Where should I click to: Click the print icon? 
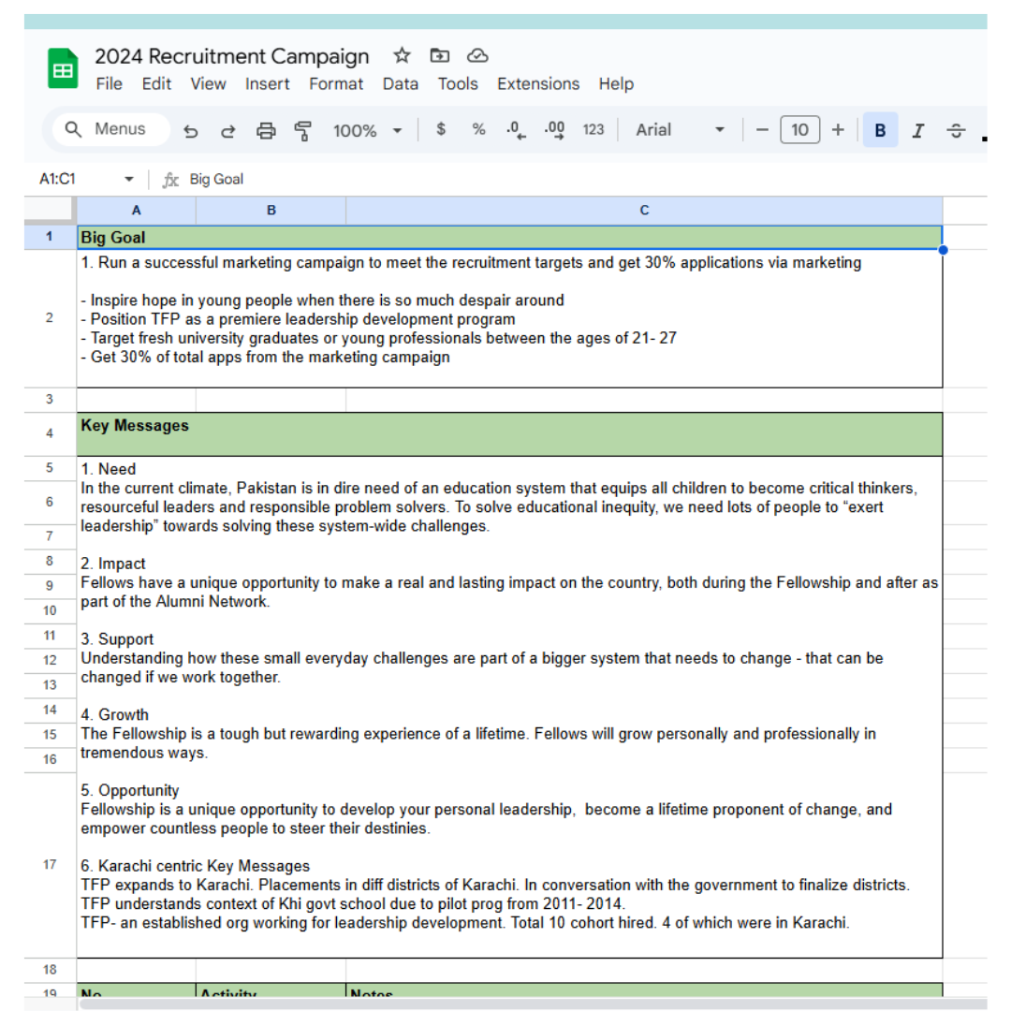266,131
